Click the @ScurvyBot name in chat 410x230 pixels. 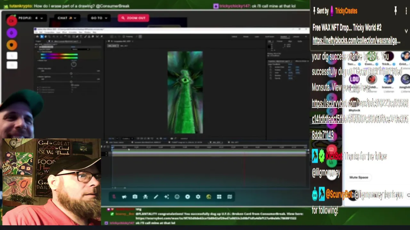pyautogui.click(x=339, y=194)
